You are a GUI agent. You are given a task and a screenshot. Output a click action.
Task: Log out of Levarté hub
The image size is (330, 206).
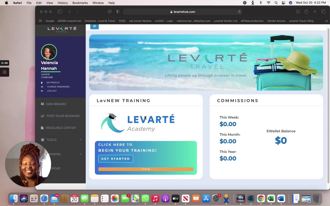(x=52, y=91)
